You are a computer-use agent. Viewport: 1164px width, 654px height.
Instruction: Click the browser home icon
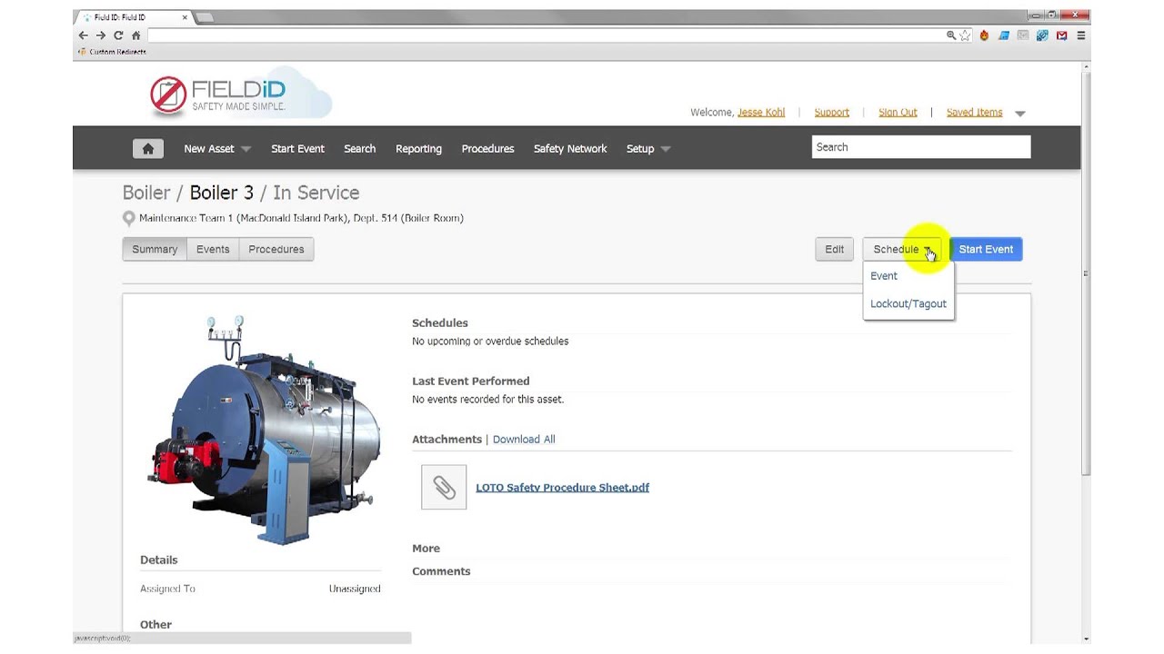click(x=136, y=35)
